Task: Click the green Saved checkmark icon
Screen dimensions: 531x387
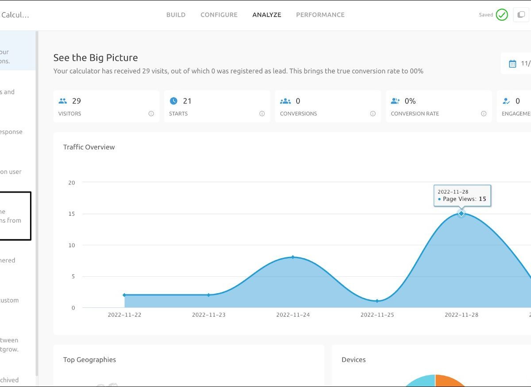Action: point(502,15)
